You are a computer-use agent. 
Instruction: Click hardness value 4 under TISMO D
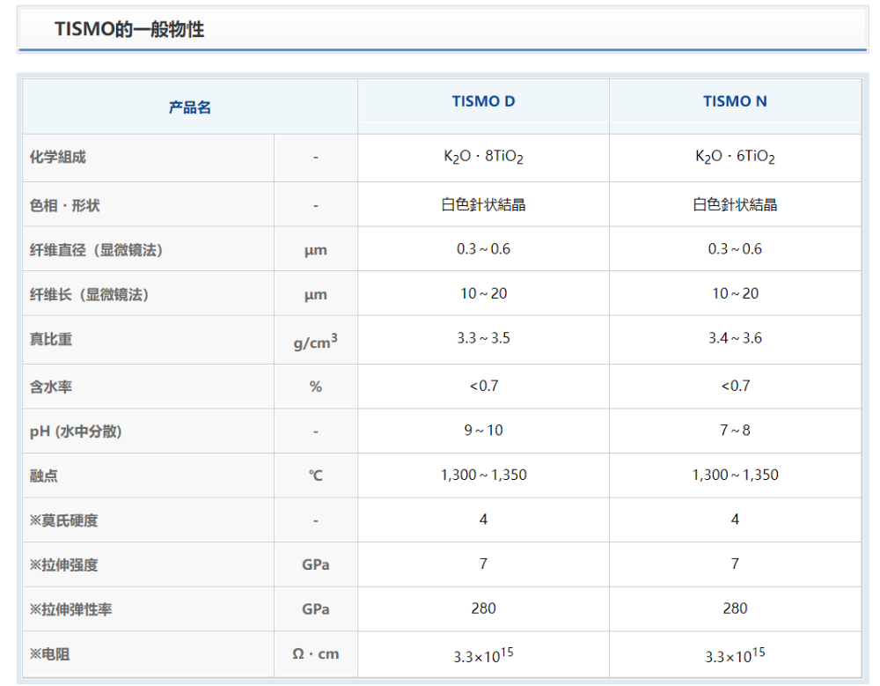pyautogui.click(x=483, y=520)
